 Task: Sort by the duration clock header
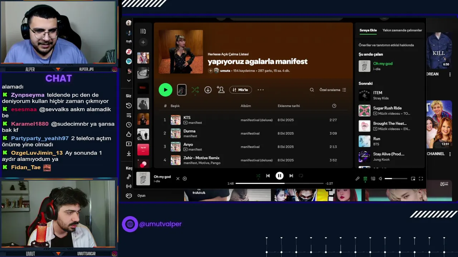[334, 106]
